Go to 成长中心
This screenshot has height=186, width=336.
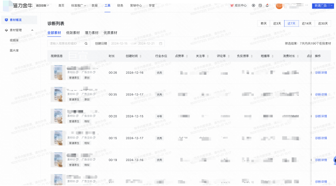[x=238, y=6]
